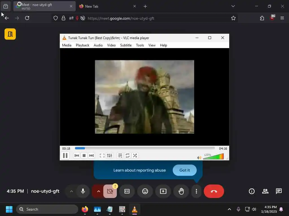
Task: Toggle elapsed time display 00:18
Action: click(x=66, y=148)
